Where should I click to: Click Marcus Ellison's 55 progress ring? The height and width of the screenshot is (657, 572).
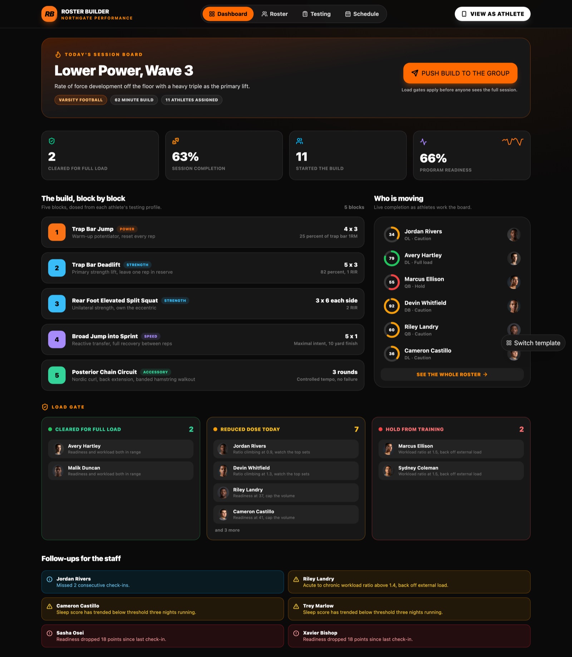tap(391, 282)
